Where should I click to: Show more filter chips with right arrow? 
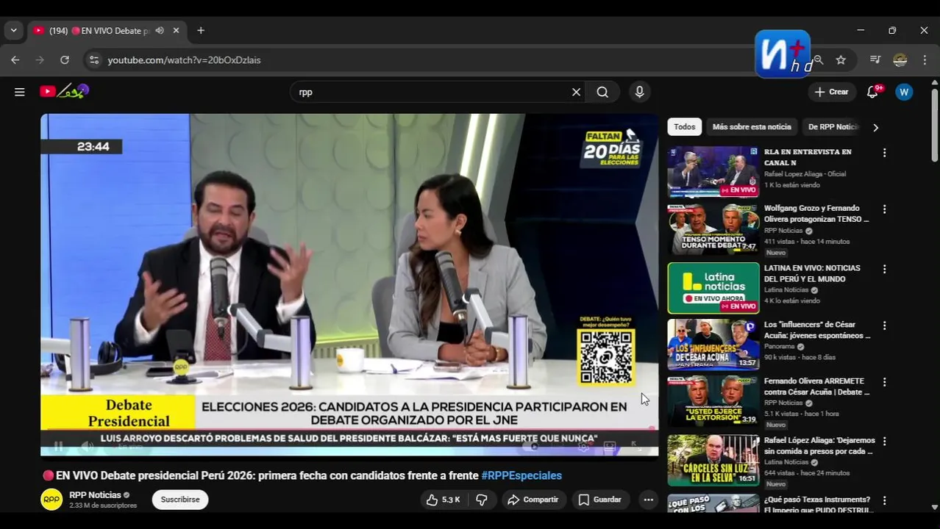875,127
